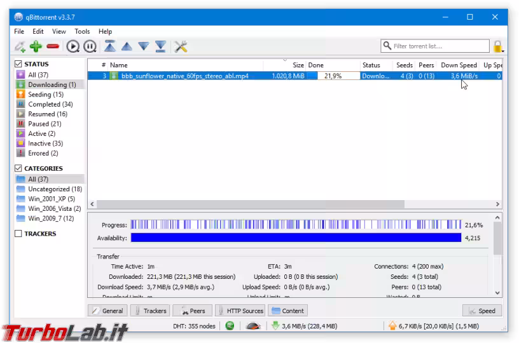Move torrent to bottom of queue icon

[x=160, y=46]
